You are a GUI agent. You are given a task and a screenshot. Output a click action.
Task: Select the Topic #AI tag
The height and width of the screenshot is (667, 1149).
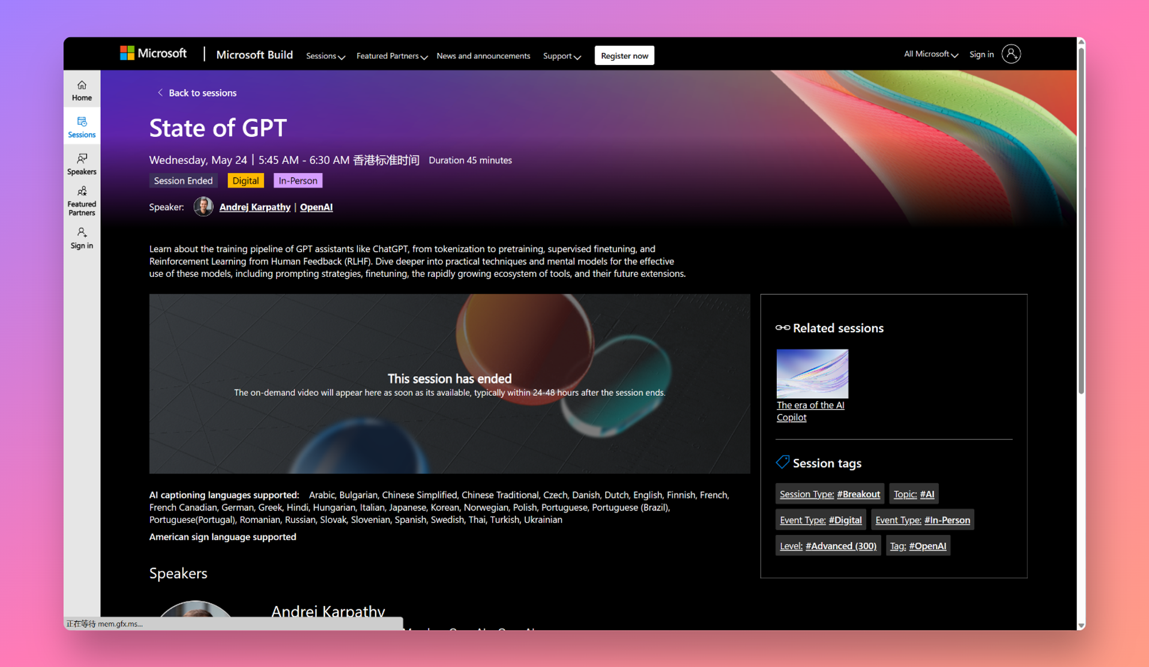tap(913, 494)
